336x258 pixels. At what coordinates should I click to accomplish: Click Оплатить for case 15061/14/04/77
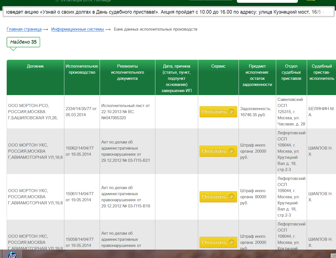coord(218,197)
